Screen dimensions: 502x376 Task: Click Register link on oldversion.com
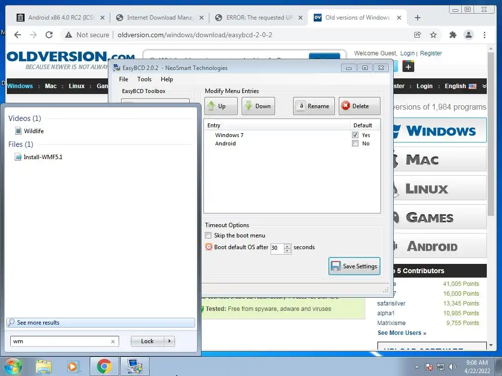tap(431, 53)
